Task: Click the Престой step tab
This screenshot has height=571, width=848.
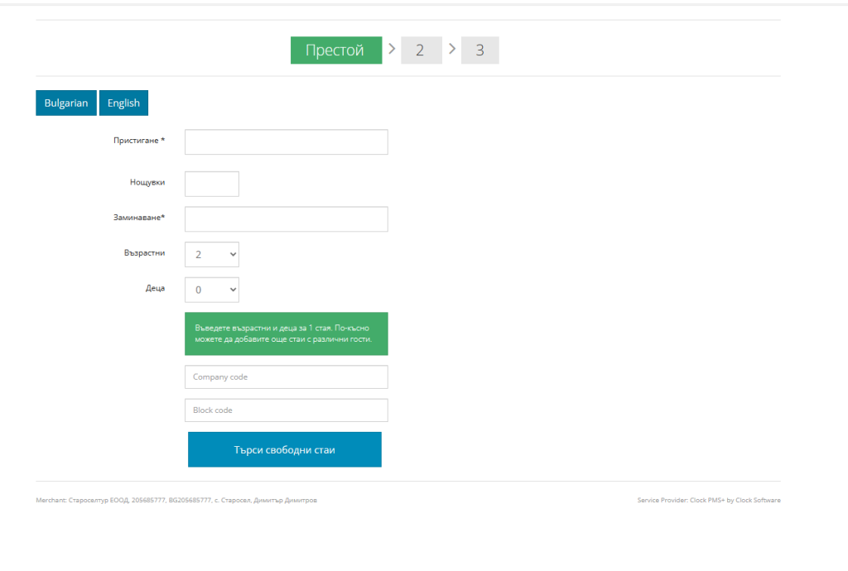Action: (335, 50)
